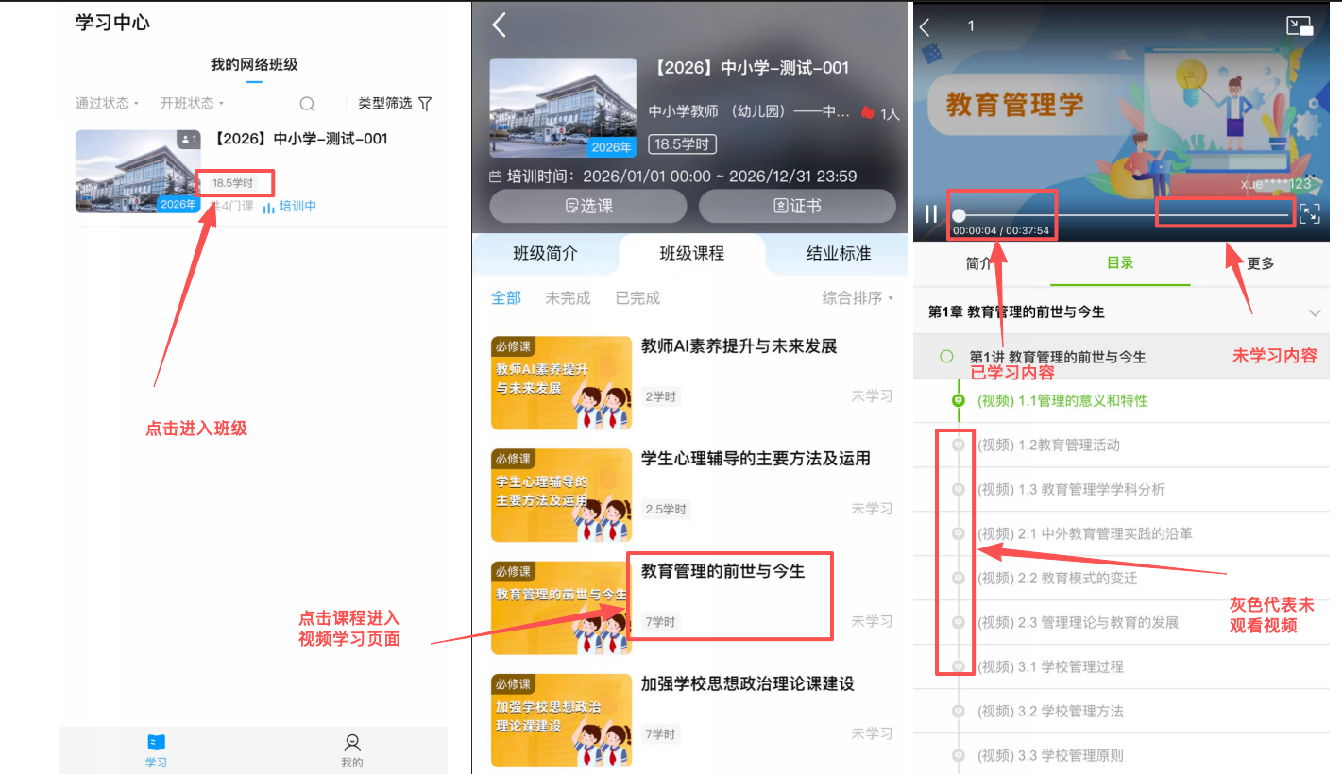Open the 开班状态 dropdown

click(x=192, y=103)
